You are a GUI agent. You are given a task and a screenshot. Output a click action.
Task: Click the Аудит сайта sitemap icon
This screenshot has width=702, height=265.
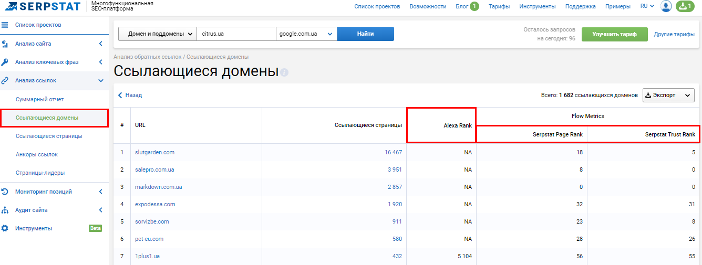pyautogui.click(x=5, y=210)
